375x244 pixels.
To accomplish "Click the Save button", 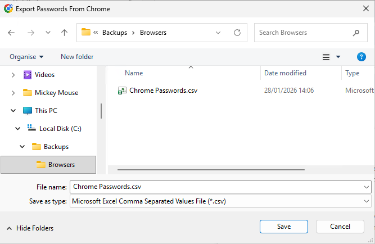I will 284,227.
